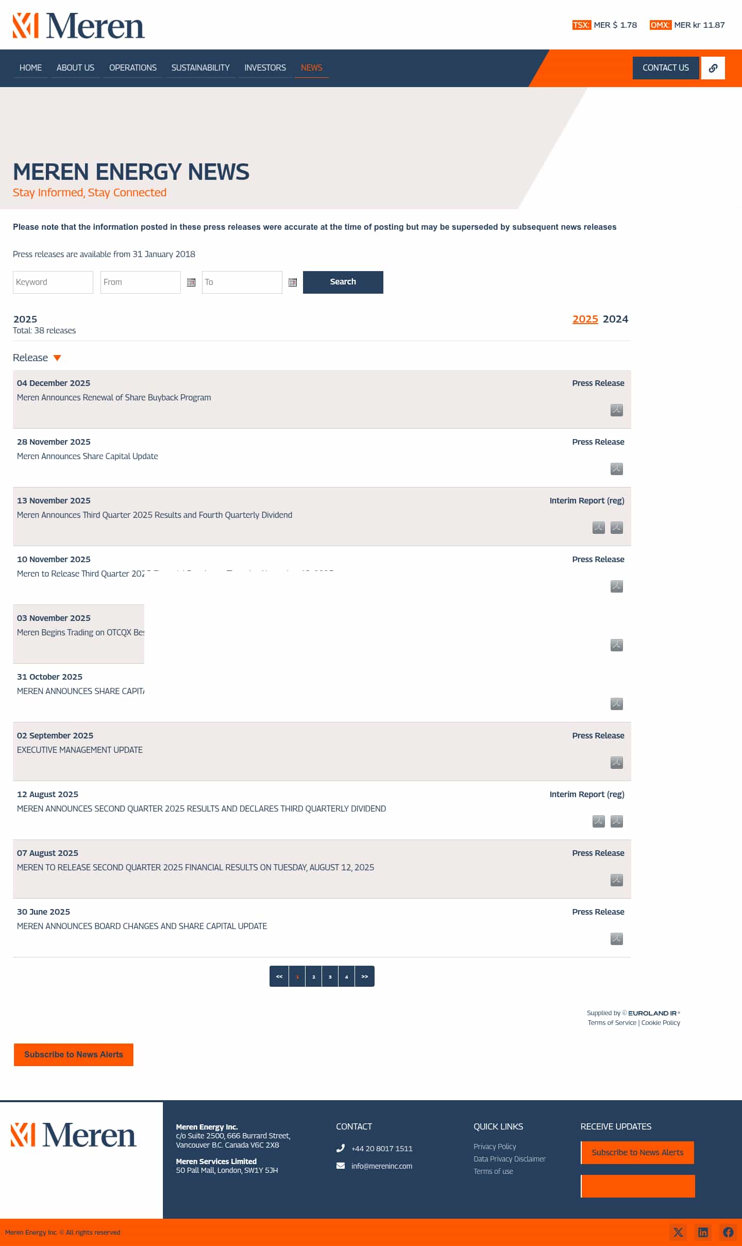Open the Privacy Policy link
742x1246 pixels.
[x=494, y=1147]
